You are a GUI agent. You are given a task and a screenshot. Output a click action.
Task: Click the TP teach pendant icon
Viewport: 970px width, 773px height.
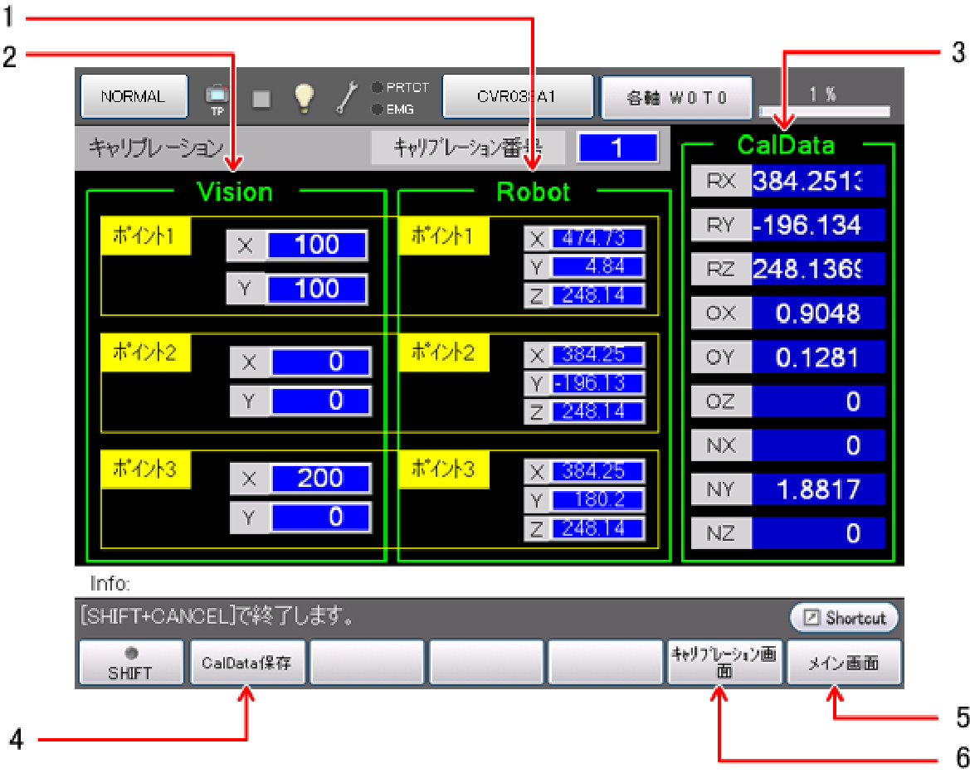click(x=217, y=98)
